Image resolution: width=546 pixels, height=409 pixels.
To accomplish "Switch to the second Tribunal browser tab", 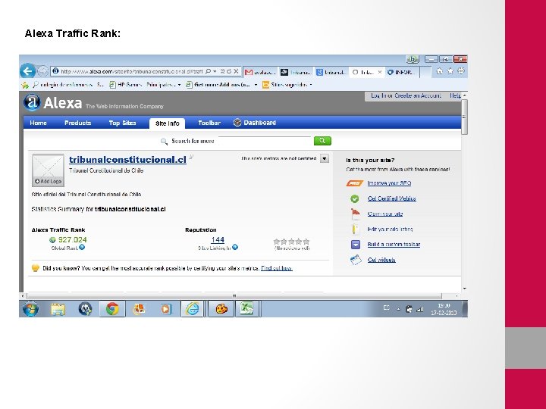I will click(296, 73).
